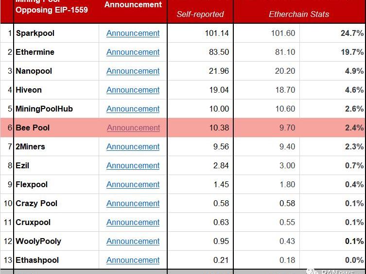
Task: Select the Etherchain Stats column header
Action: 299,15
